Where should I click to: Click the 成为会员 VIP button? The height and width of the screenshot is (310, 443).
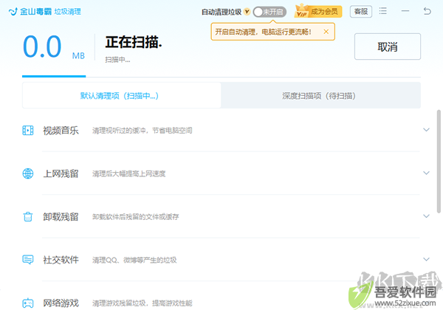(318, 12)
